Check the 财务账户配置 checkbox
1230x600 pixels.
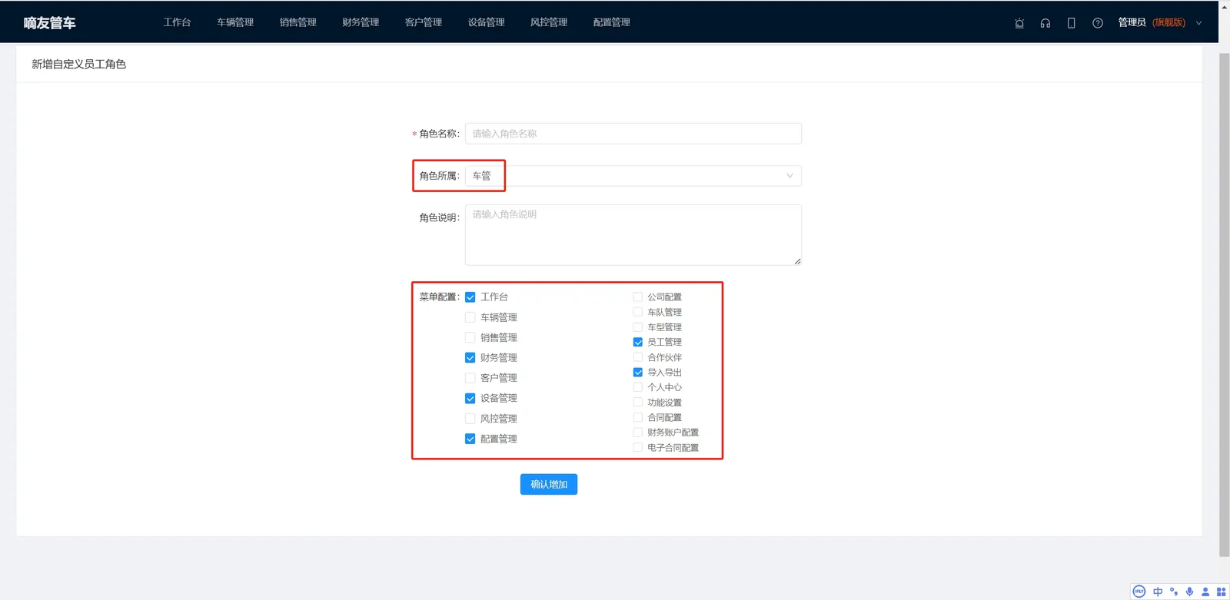click(638, 433)
